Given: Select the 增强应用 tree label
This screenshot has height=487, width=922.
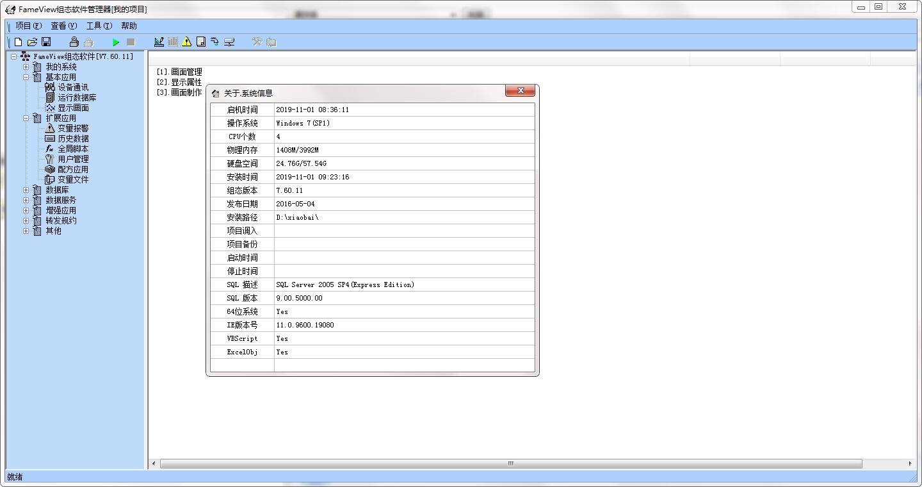Looking at the screenshot, I should coord(61,210).
